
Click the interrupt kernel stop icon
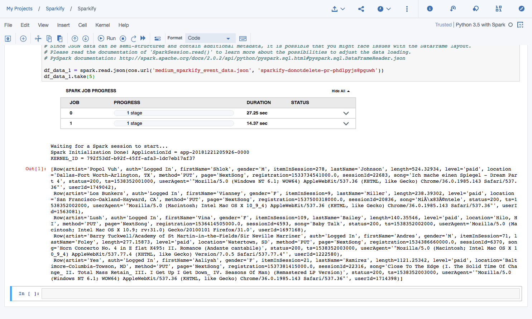point(123,39)
